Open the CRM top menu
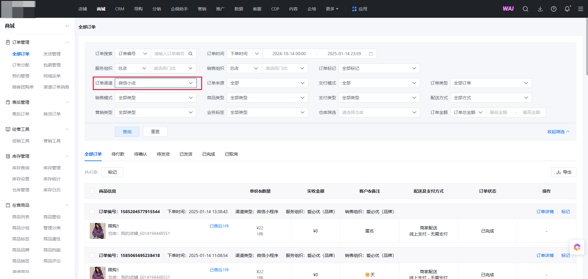 pyautogui.click(x=119, y=9)
